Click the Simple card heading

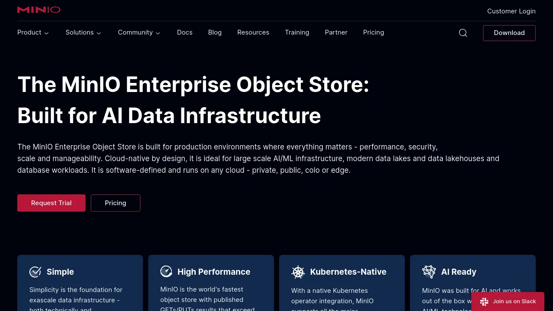coord(60,272)
